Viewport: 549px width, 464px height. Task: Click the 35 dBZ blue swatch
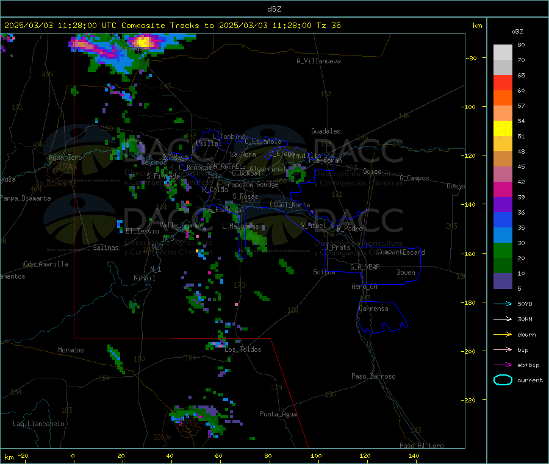pos(503,220)
